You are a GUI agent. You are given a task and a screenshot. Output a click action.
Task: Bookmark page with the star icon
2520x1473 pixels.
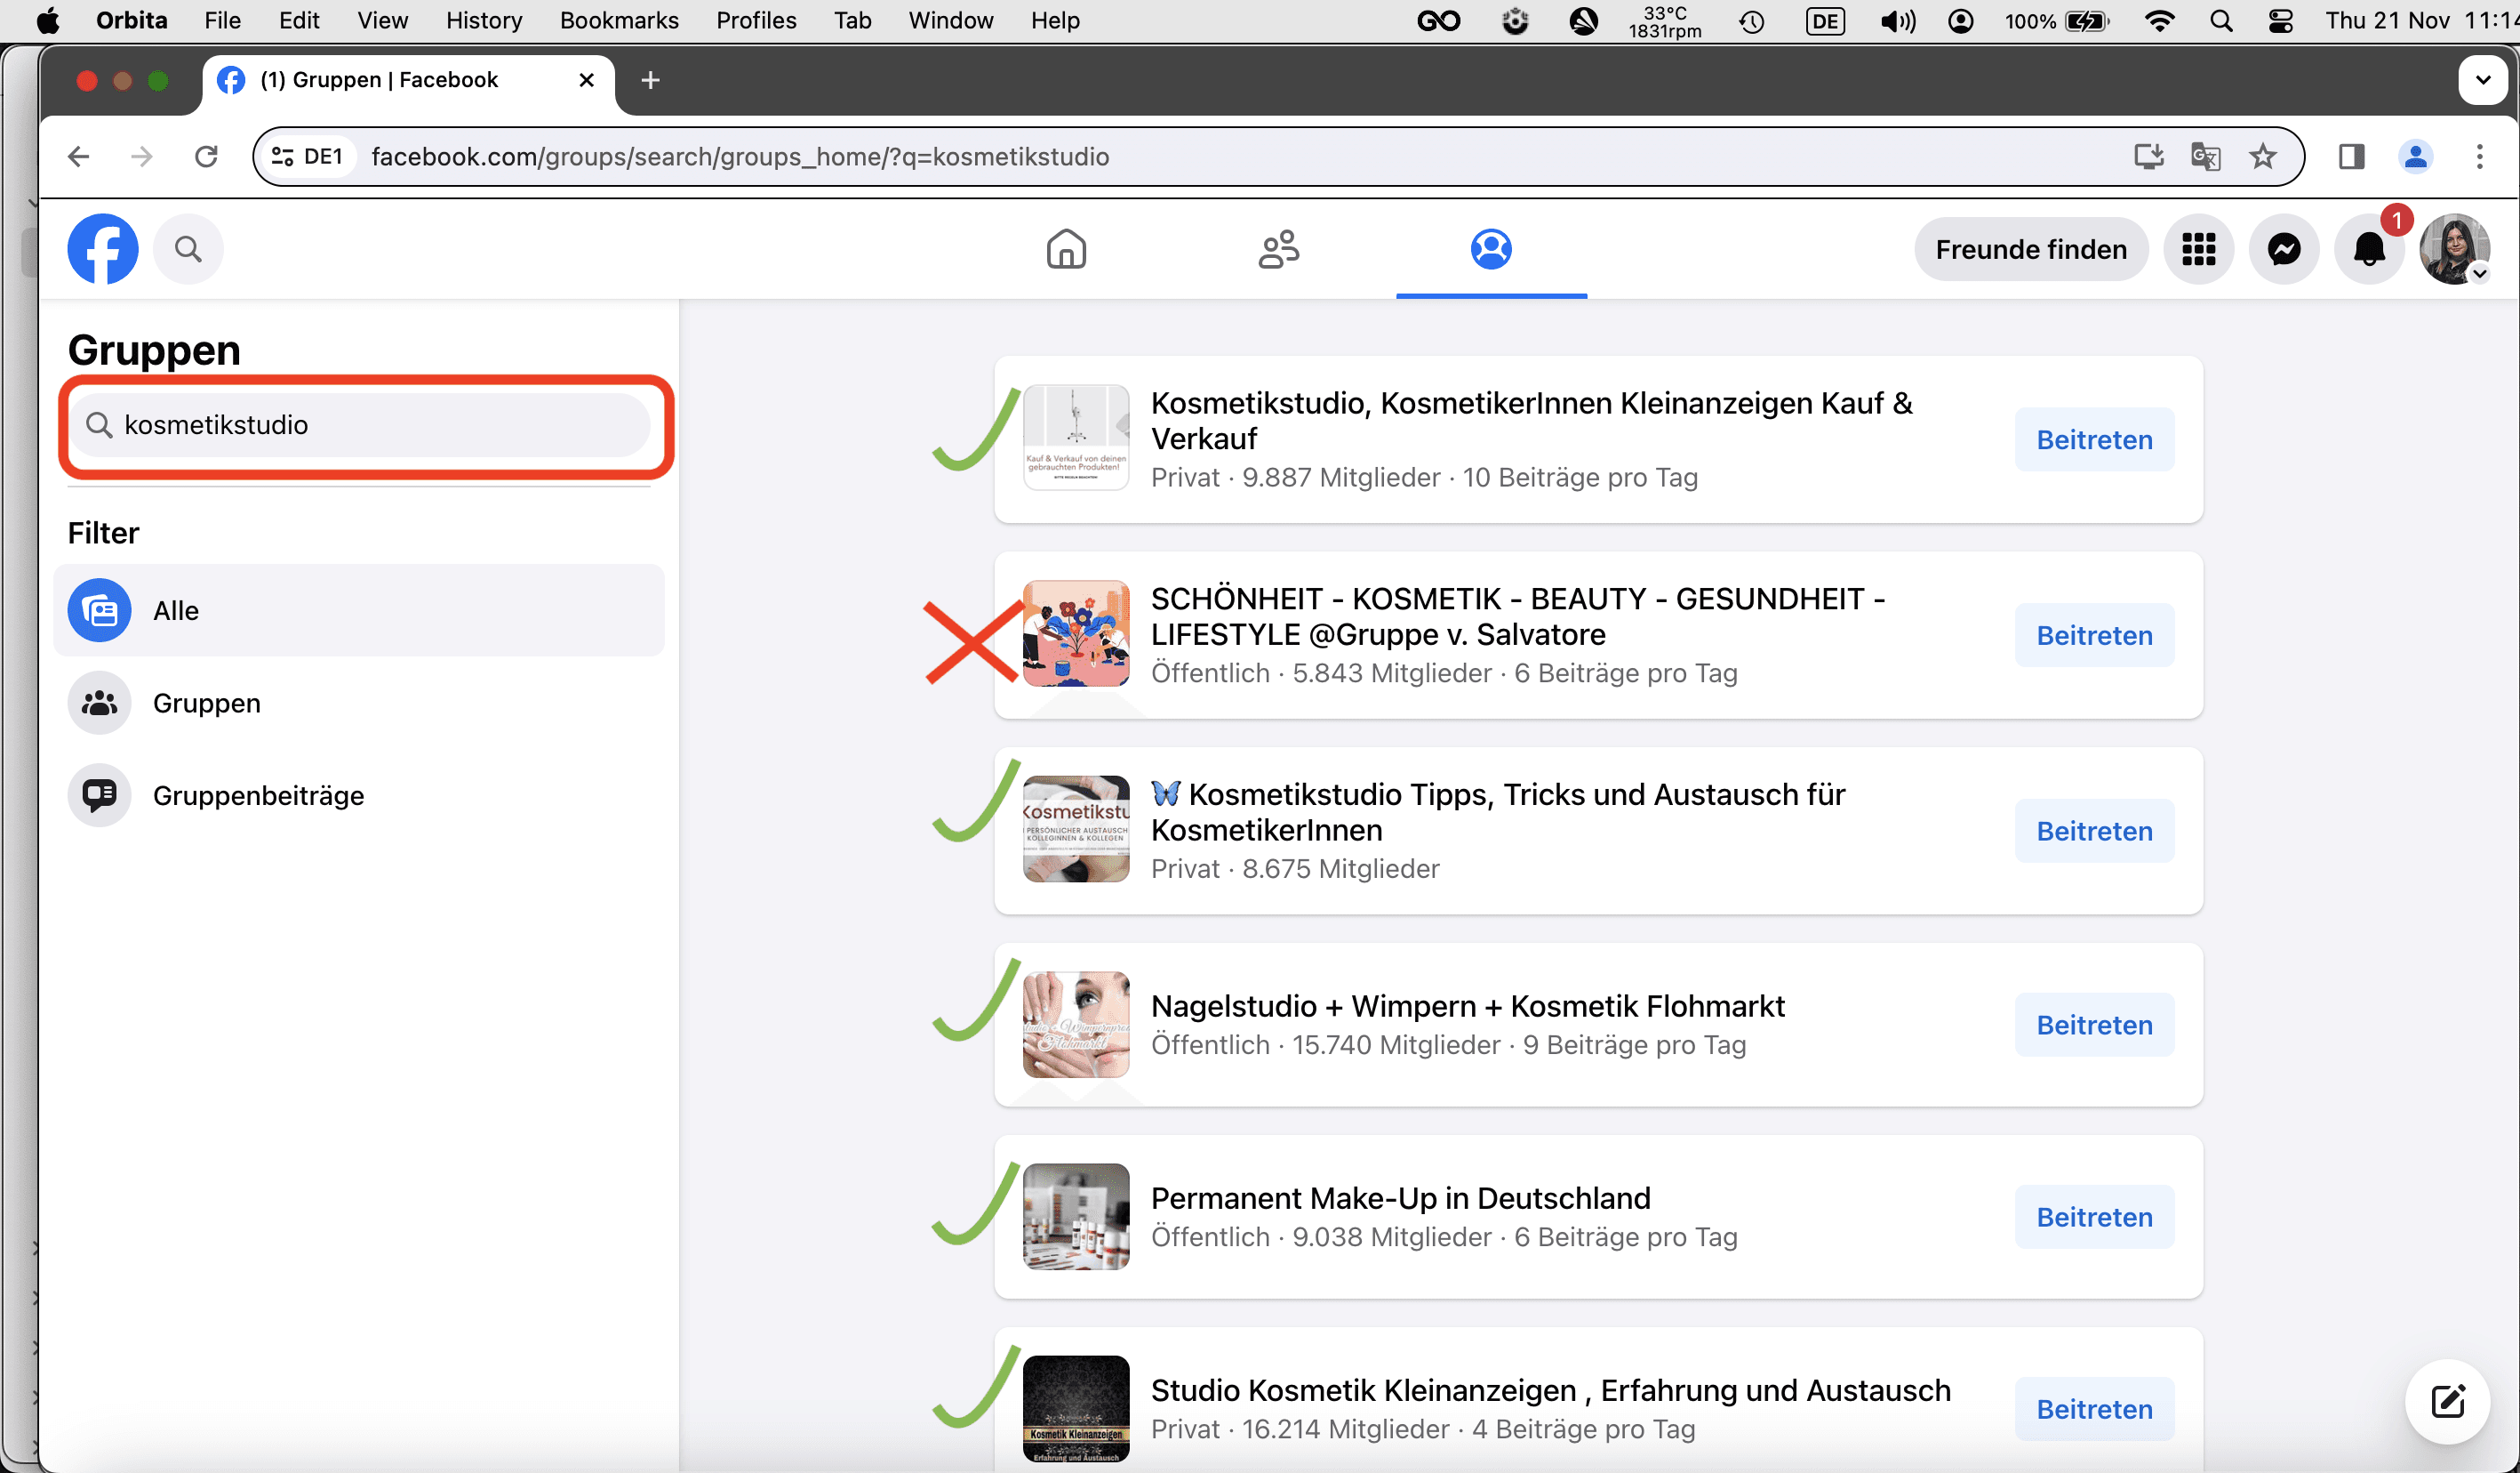pyautogui.click(x=2263, y=157)
